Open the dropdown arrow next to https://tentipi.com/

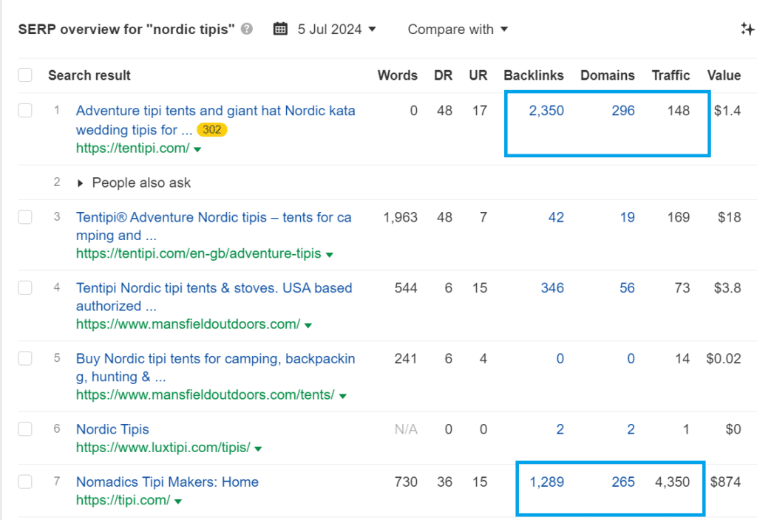[x=197, y=149]
